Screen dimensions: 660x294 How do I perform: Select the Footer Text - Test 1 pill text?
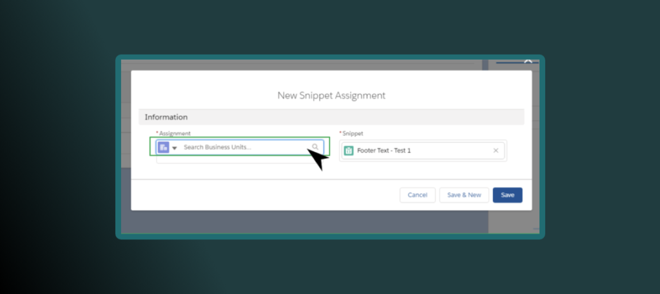pyautogui.click(x=383, y=151)
